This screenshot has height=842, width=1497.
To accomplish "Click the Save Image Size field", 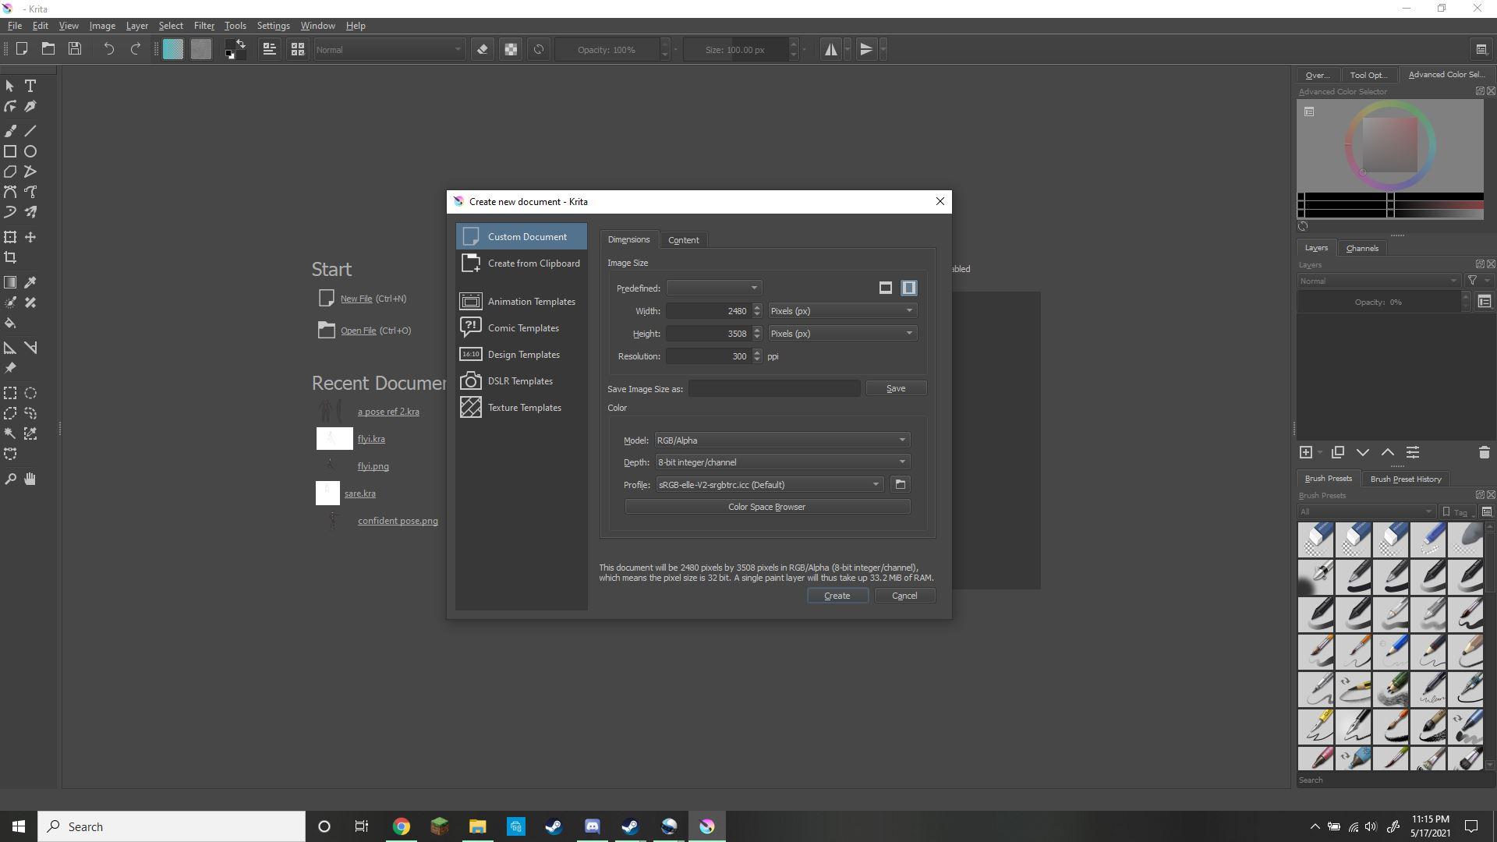I will pos(773,387).
